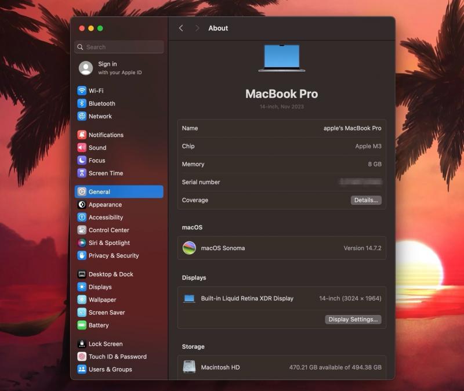The height and width of the screenshot is (391, 464).
Task: Click the Sound speaker icon
Action: [x=82, y=147]
